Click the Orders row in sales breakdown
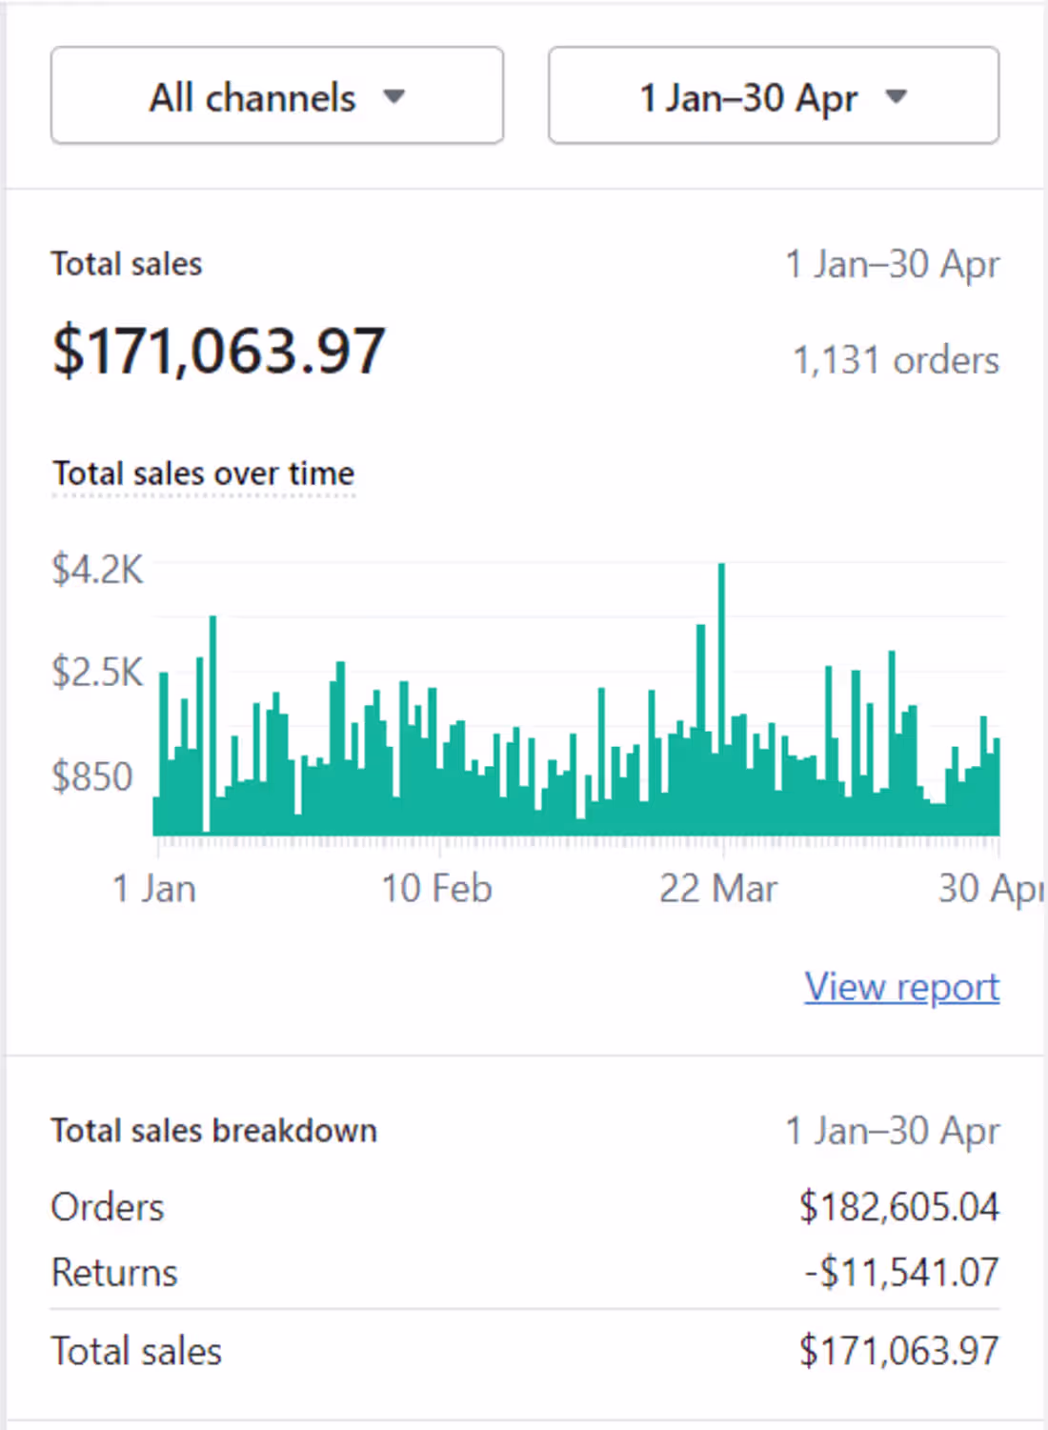This screenshot has height=1430, width=1048. click(x=106, y=1207)
